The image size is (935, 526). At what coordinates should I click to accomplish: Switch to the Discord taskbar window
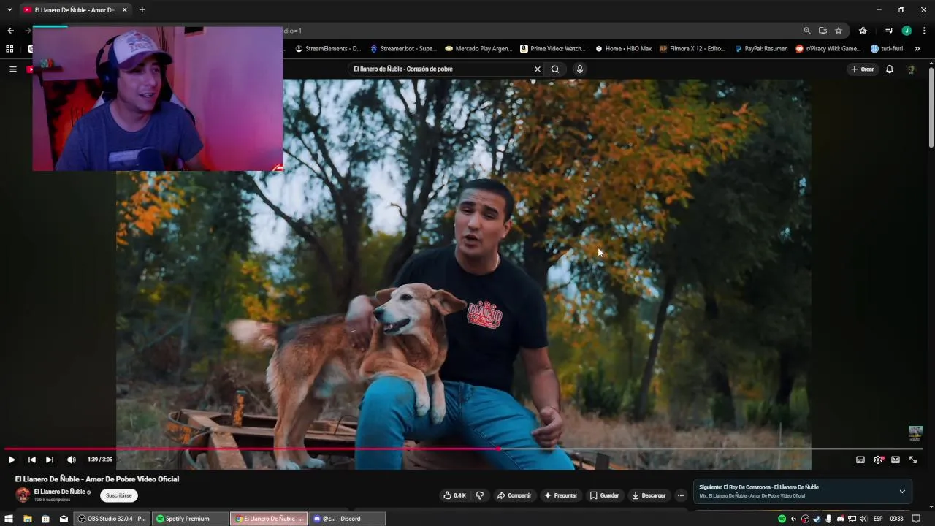346,519
